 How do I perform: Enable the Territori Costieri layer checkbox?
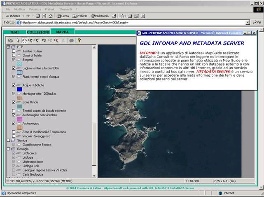(x=14, y=51)
